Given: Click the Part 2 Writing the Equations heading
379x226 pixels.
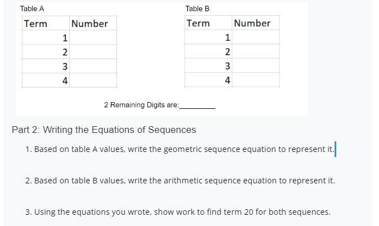Looking at the screenshot, I should [x=103, y=130].
